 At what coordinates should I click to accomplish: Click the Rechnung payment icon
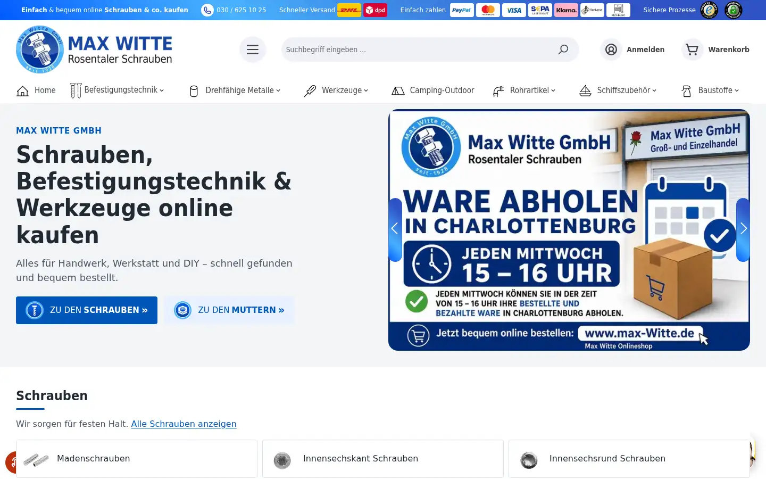(618, 10)
